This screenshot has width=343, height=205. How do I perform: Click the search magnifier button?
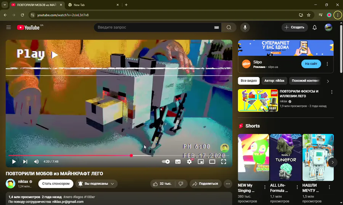click(x=229, y=27)
